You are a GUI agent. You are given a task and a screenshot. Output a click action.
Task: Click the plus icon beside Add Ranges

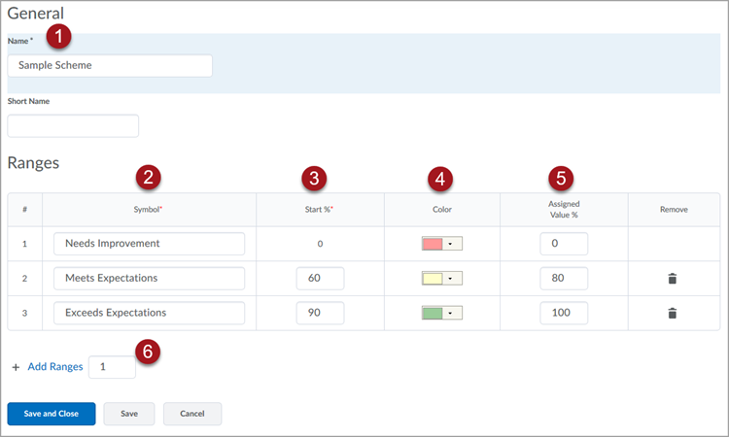[x=16, y=367]
